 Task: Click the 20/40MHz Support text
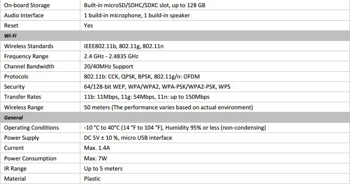click(x=109, y=66)
